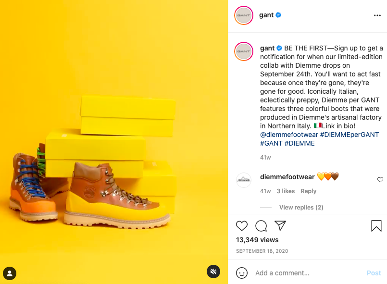This screenshot has width=387, height=284.
Task: View who liked via 3 likes
Action: 286,191
